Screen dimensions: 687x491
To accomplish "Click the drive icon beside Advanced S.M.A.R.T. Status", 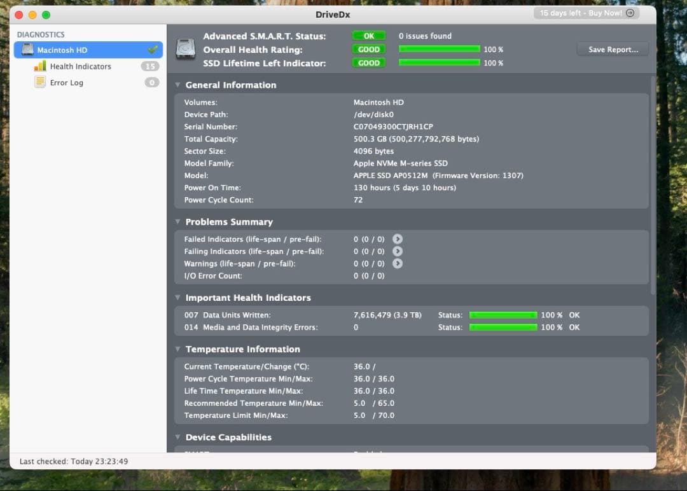I will click(x=184, y=49).
